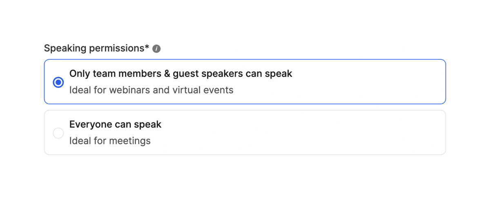Click the info icon beside Speaking permissions
The height and width of the screenshot is (199, 490).
tap(156, 49)
